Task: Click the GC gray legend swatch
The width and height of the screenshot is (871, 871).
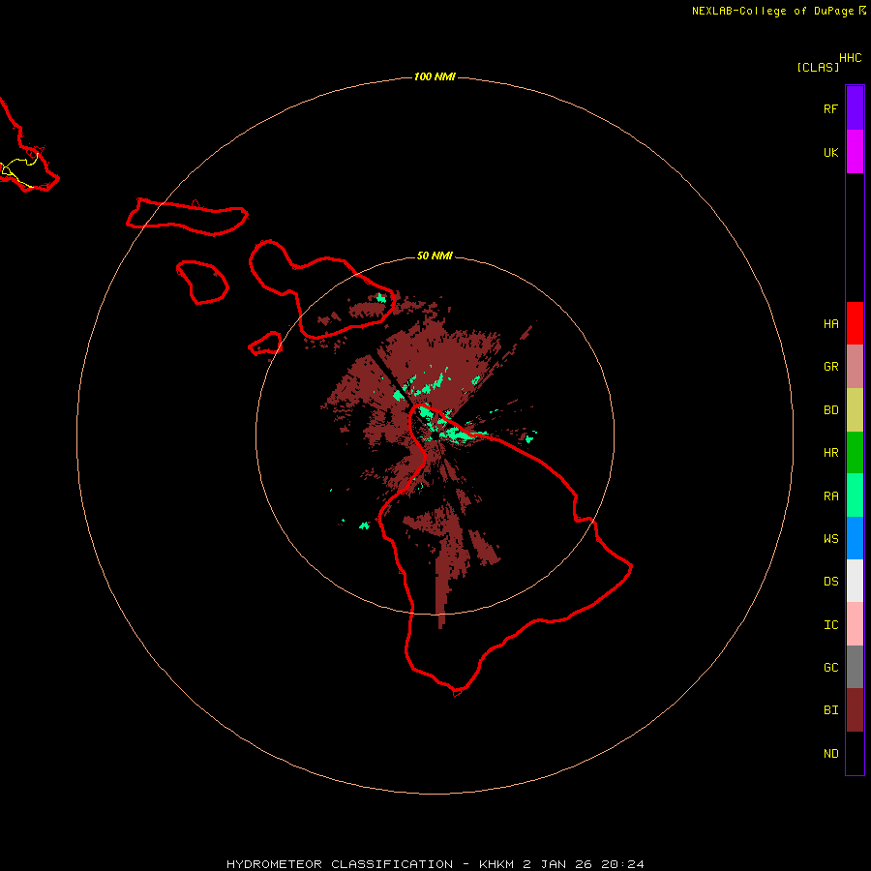Action: coord(855,667)
